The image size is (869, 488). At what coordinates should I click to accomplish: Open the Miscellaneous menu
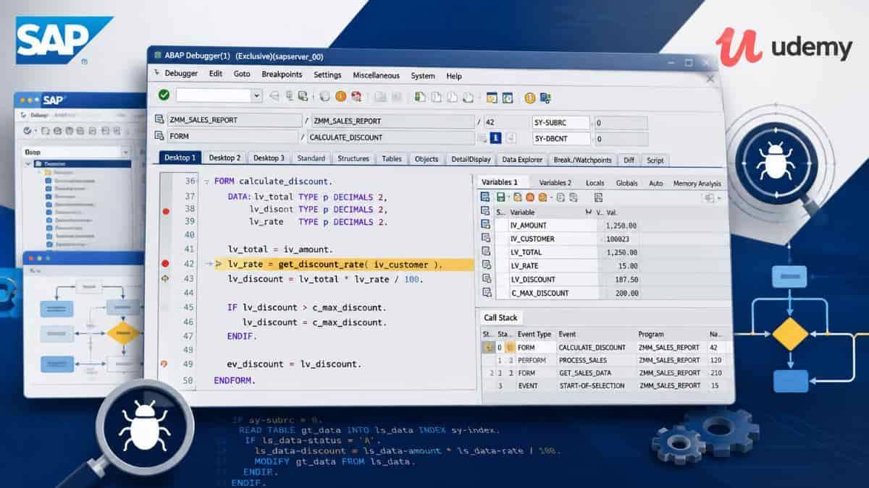click(x=376, y=75)
